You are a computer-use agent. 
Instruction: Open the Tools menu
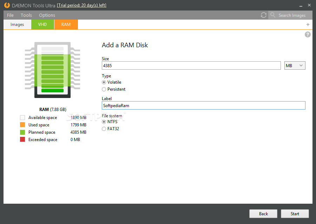point(26,15)
